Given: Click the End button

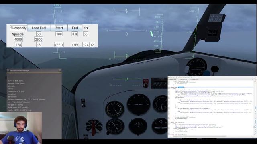Looking at the screenshot, I should 75,28.
